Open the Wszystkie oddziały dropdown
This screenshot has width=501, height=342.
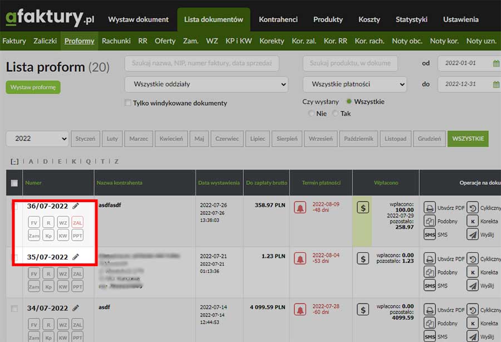pyautogui.click(x=206, y=84)
